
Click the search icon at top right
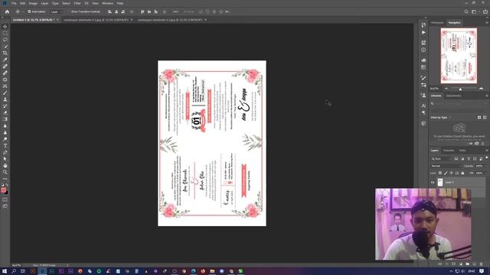point(466,11)
